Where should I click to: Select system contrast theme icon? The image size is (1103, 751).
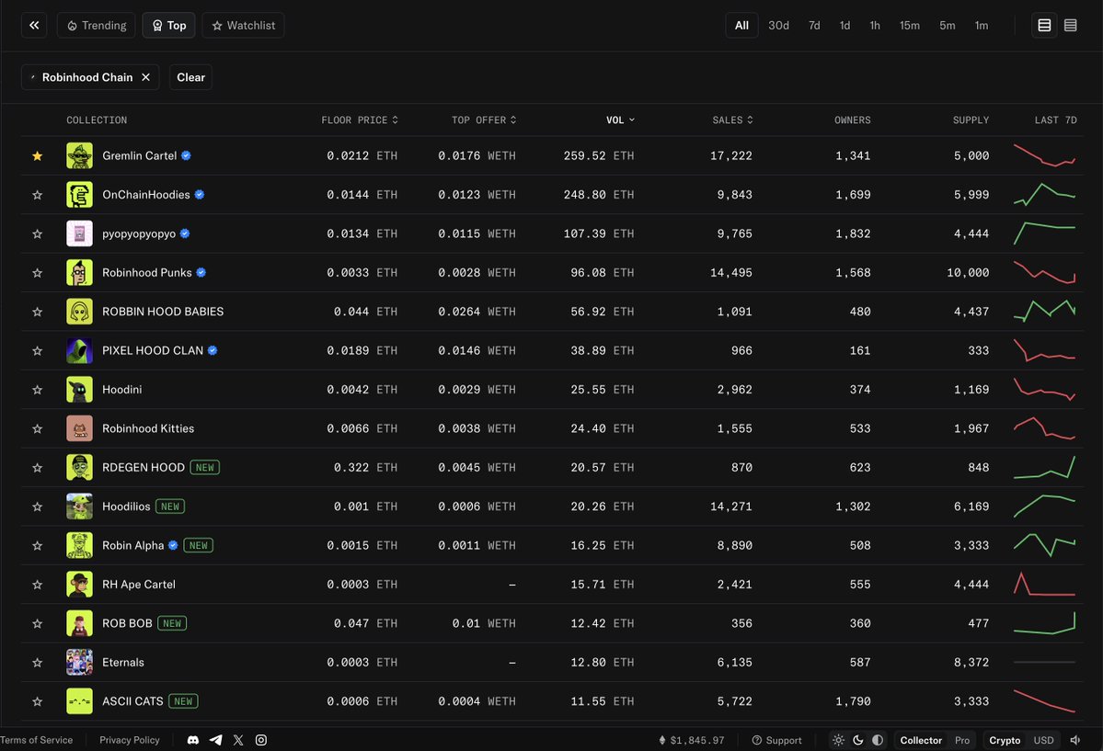878,740
